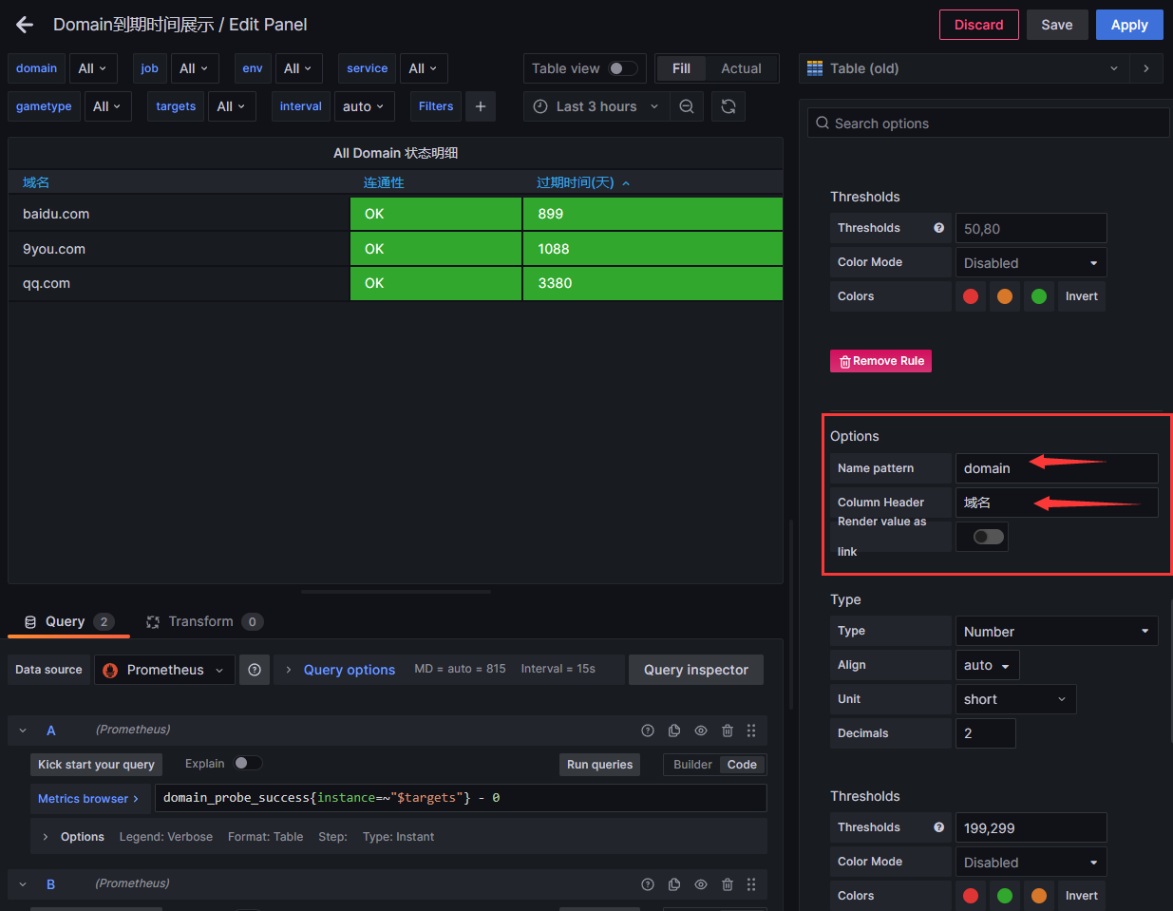The width and height of the screenshot is (1173, 911).
Task: Open help icon for query A
Action: pos(648,731)
